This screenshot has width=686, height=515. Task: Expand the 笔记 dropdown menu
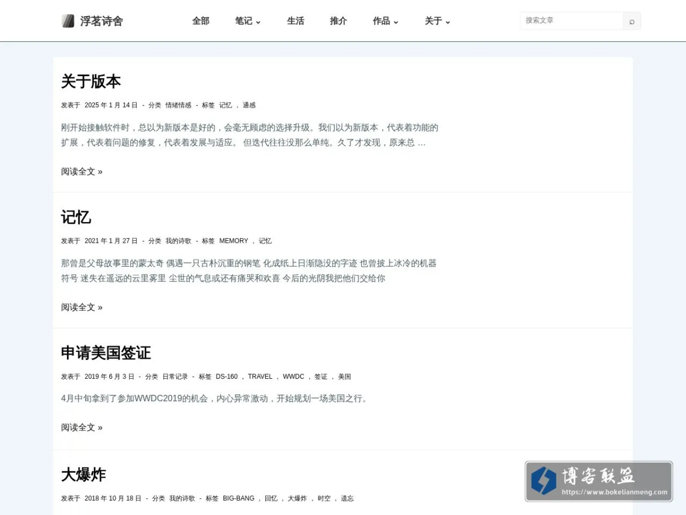point(248,21)
